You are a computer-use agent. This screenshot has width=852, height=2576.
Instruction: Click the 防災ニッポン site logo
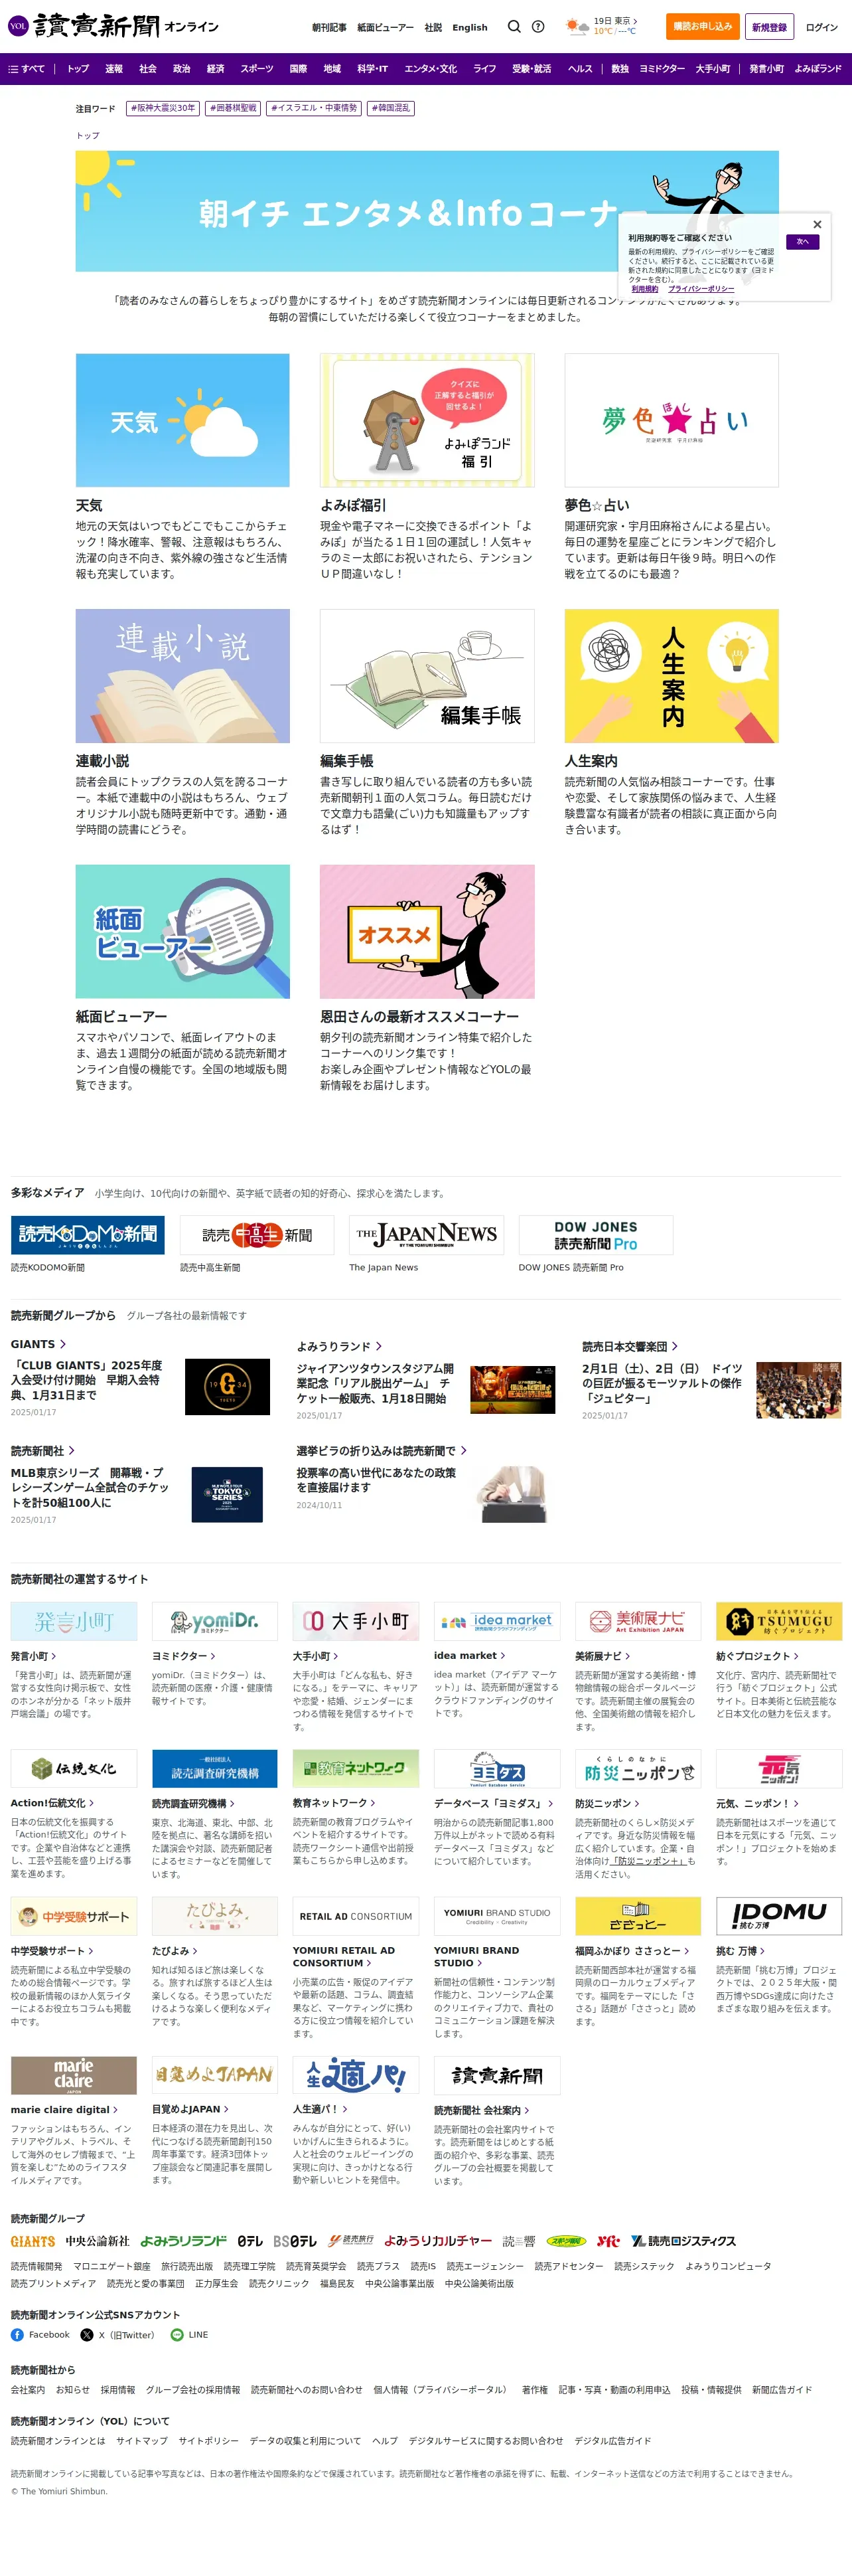click(637, 1769)
